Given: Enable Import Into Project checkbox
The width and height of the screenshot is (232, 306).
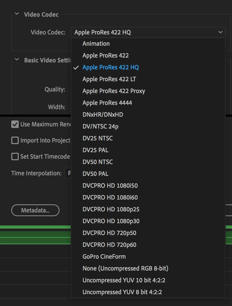Looking at the screenshot, I should coord(15,140).
